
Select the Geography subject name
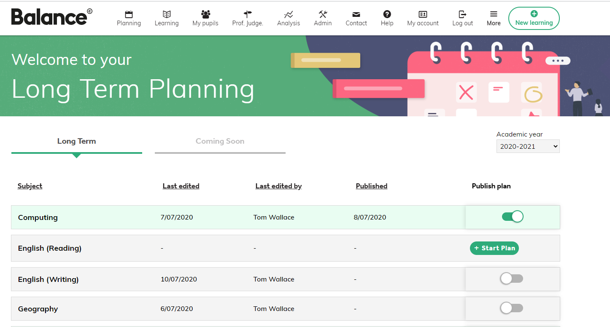click(x=38, y=309)
